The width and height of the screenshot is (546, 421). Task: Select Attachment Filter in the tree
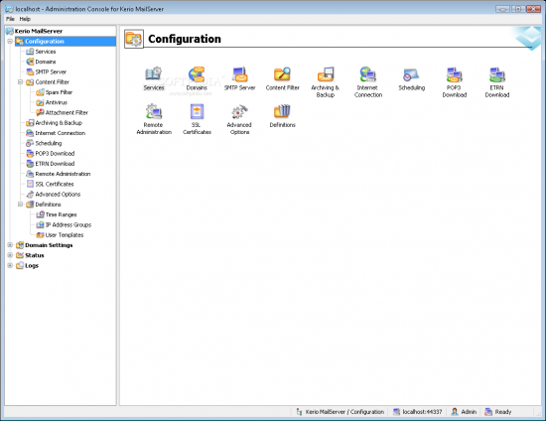[67, 112]
